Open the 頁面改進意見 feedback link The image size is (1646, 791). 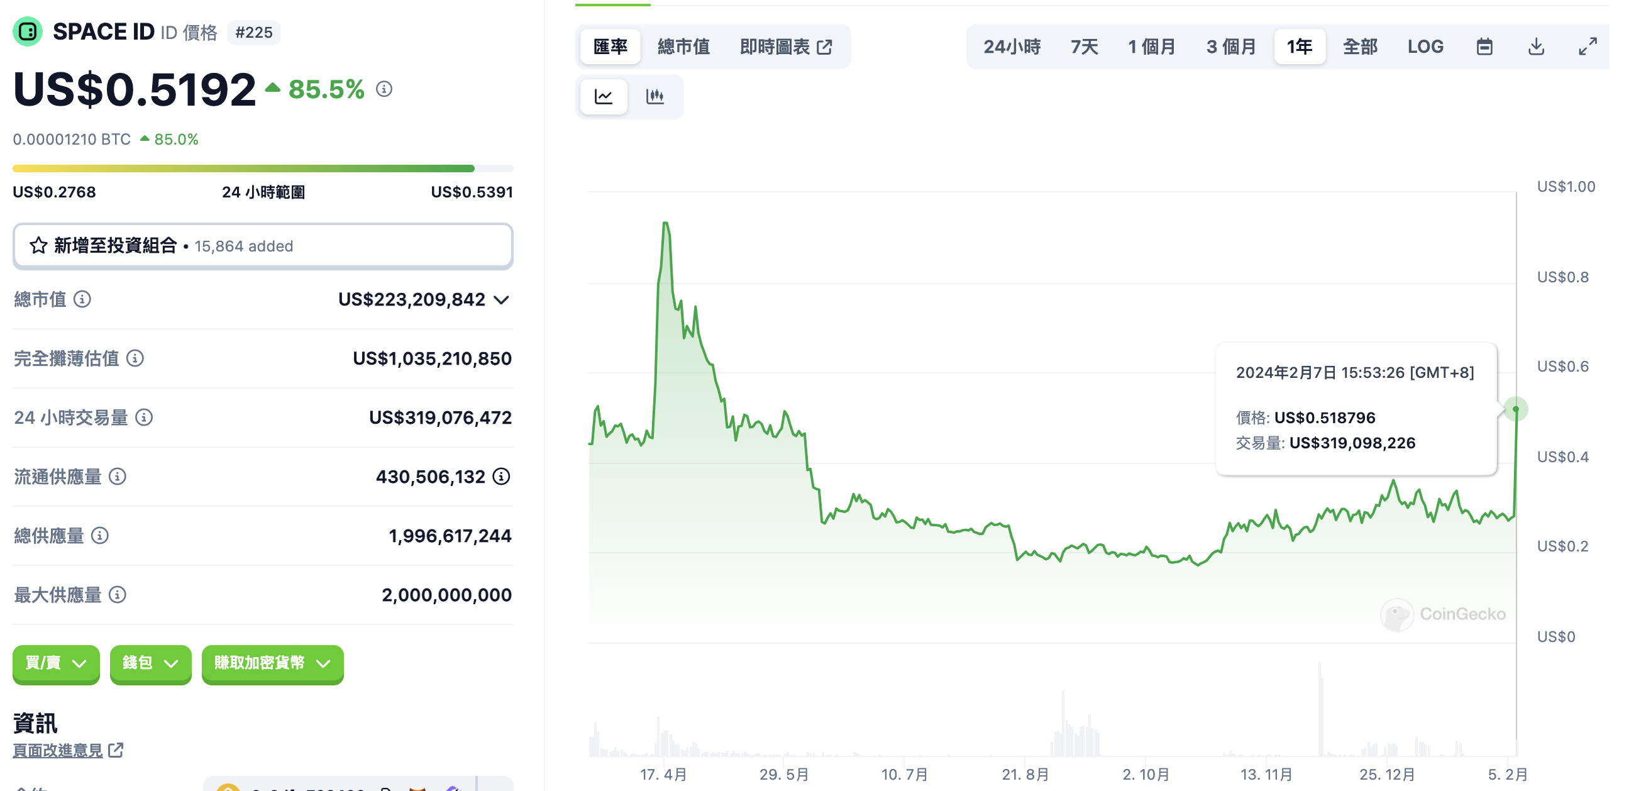tap(68, 750)
